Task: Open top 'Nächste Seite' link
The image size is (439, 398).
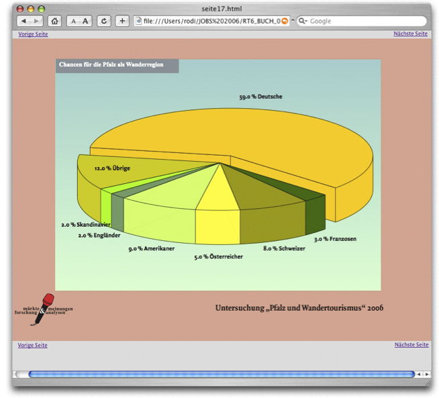Action: click(411, 34)
